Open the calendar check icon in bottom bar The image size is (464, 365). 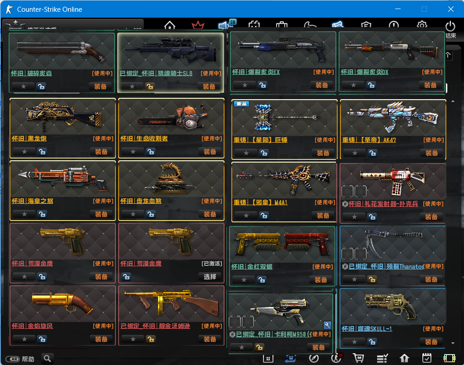pos(426,358)
